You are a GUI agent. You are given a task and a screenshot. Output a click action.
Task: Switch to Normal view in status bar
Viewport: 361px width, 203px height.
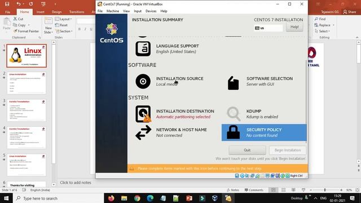(x=273, y=190)
